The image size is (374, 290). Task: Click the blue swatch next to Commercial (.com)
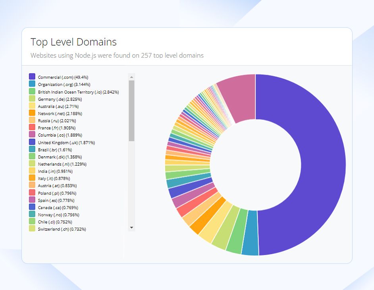coord(32,77)
